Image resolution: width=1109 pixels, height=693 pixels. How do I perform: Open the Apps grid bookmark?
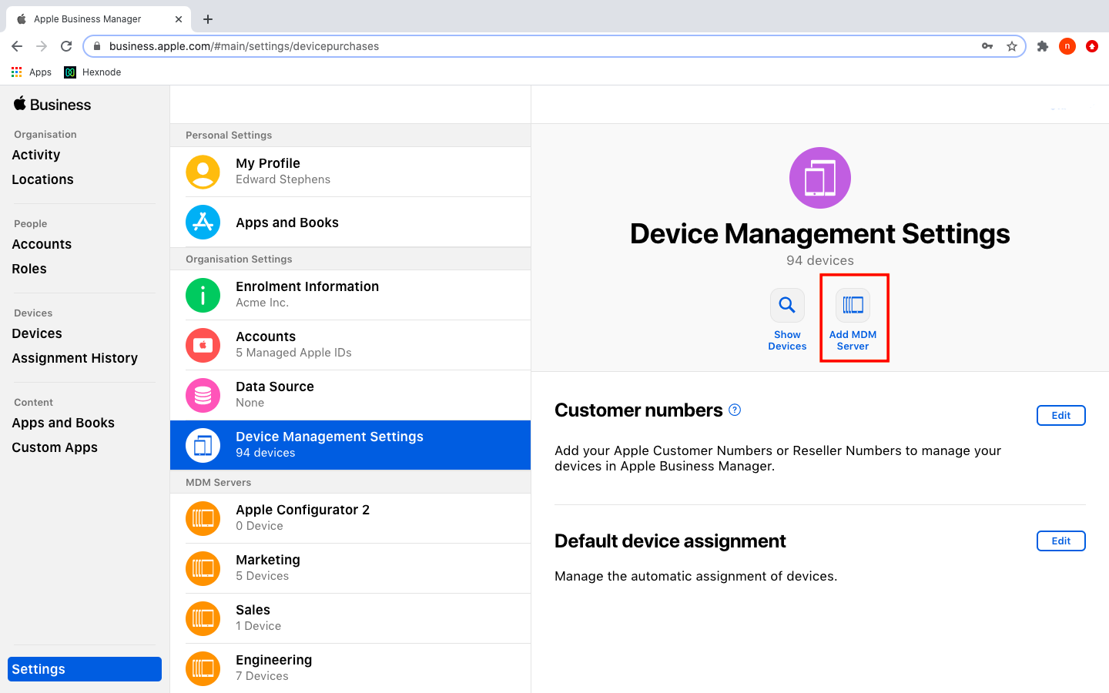(x=32, y=72)
